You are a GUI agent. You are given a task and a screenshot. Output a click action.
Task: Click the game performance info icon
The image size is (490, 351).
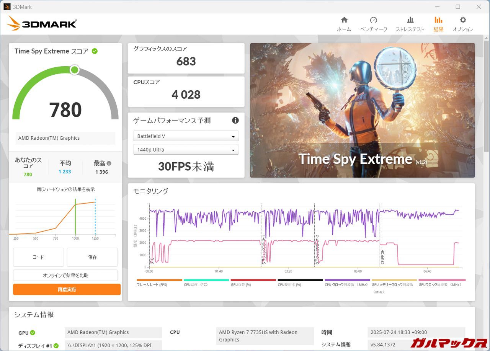[x=235, y=120]
